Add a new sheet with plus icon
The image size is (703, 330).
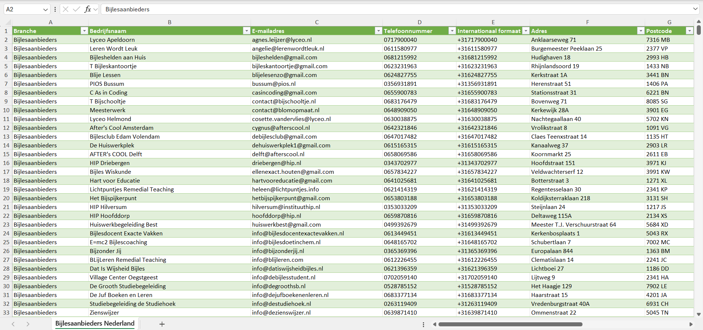pyautogui.click(x=162, y=324)
